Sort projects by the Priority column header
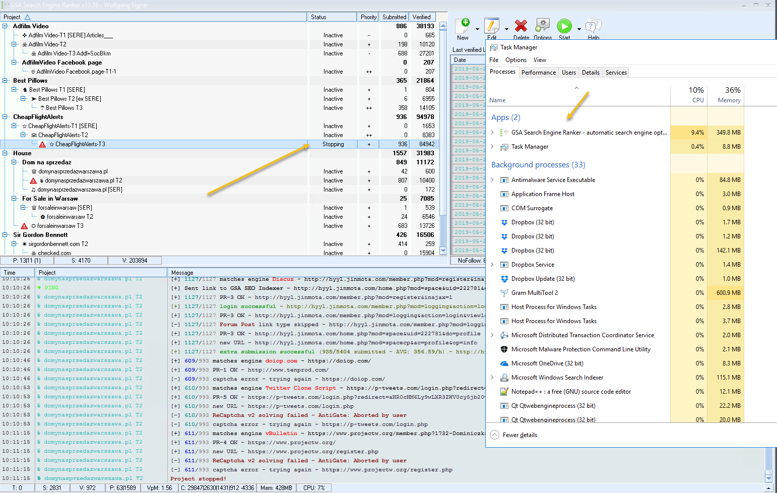Image resolution: width=777 pixels, height=493 pixels. (x=368, y=17)
